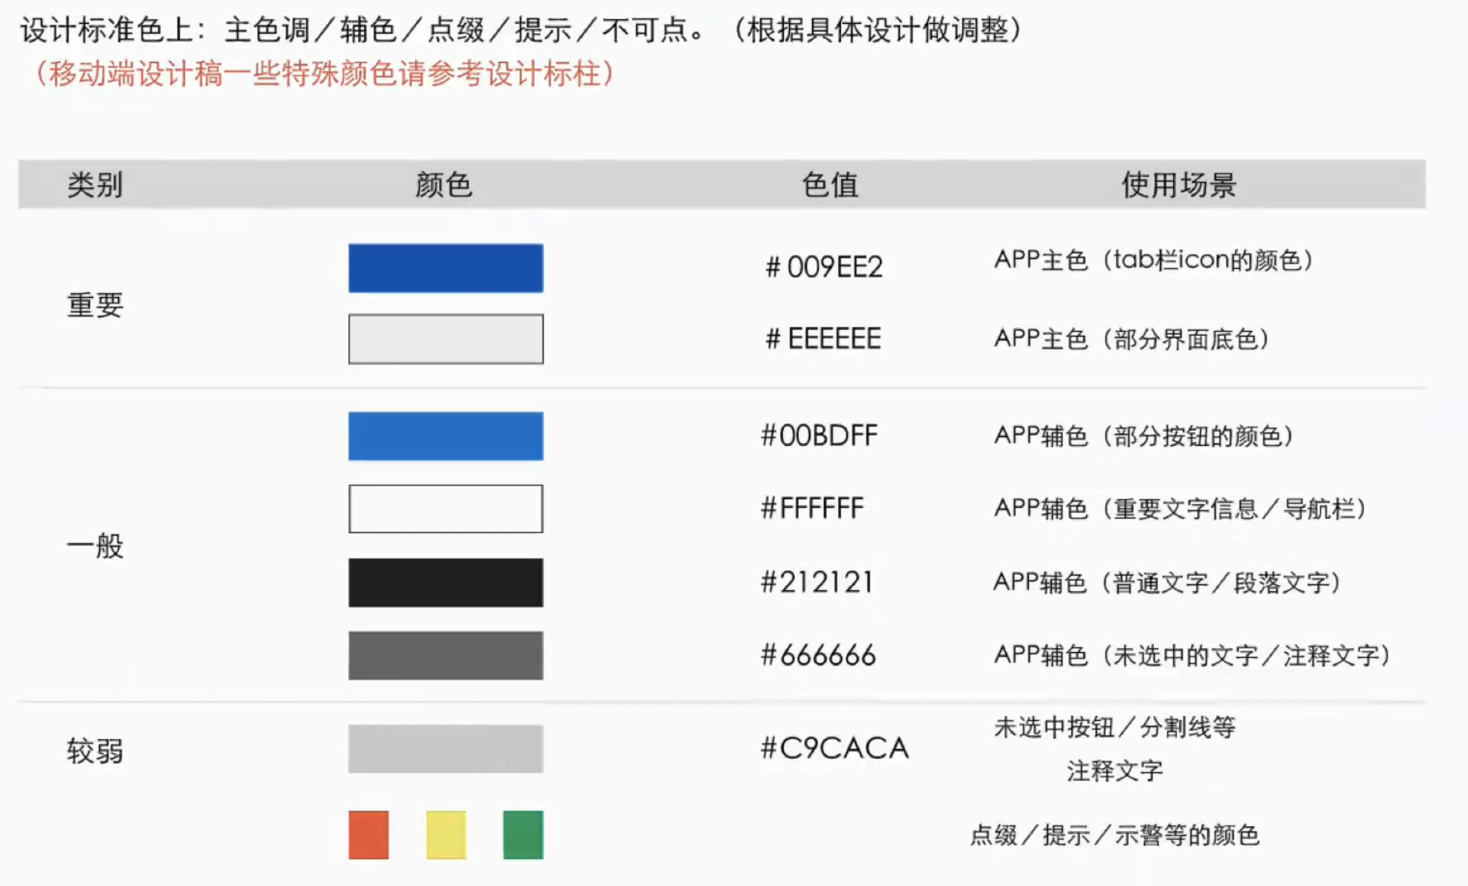Click the 颜色 column header

click(444, 185)
